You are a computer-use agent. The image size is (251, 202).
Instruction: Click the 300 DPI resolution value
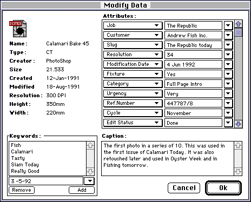(x=56, y=96)
